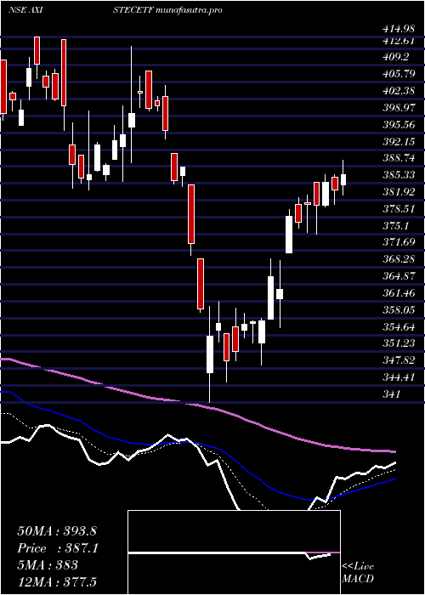Viewport: 425px width, 595px height.
Task: Select the 344.41 price level label
Action: pos(399,377)
